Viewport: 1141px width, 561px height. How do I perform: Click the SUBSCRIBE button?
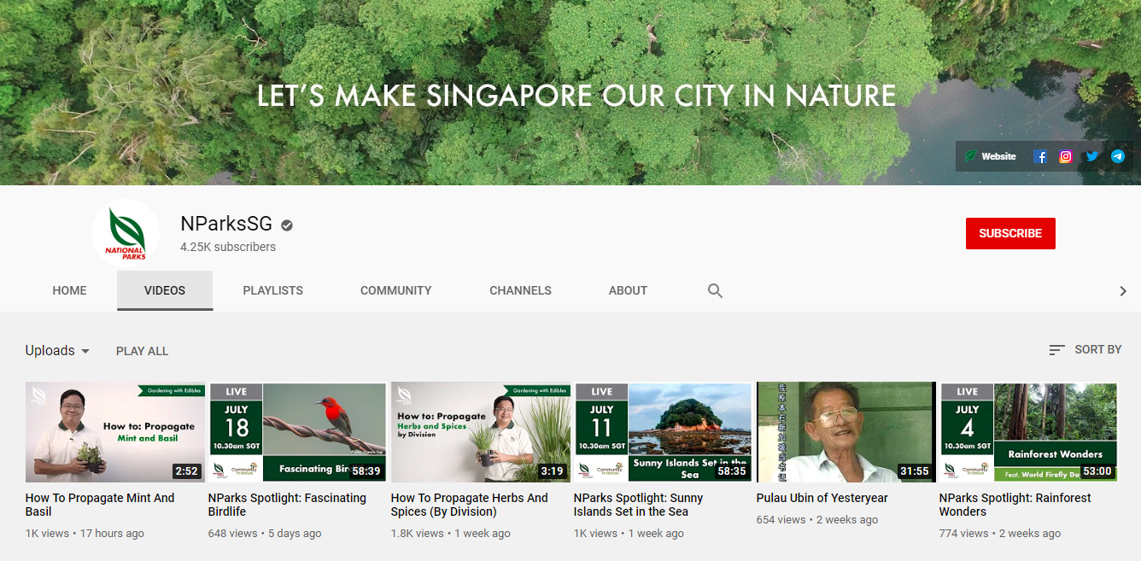click(1010, 233)
